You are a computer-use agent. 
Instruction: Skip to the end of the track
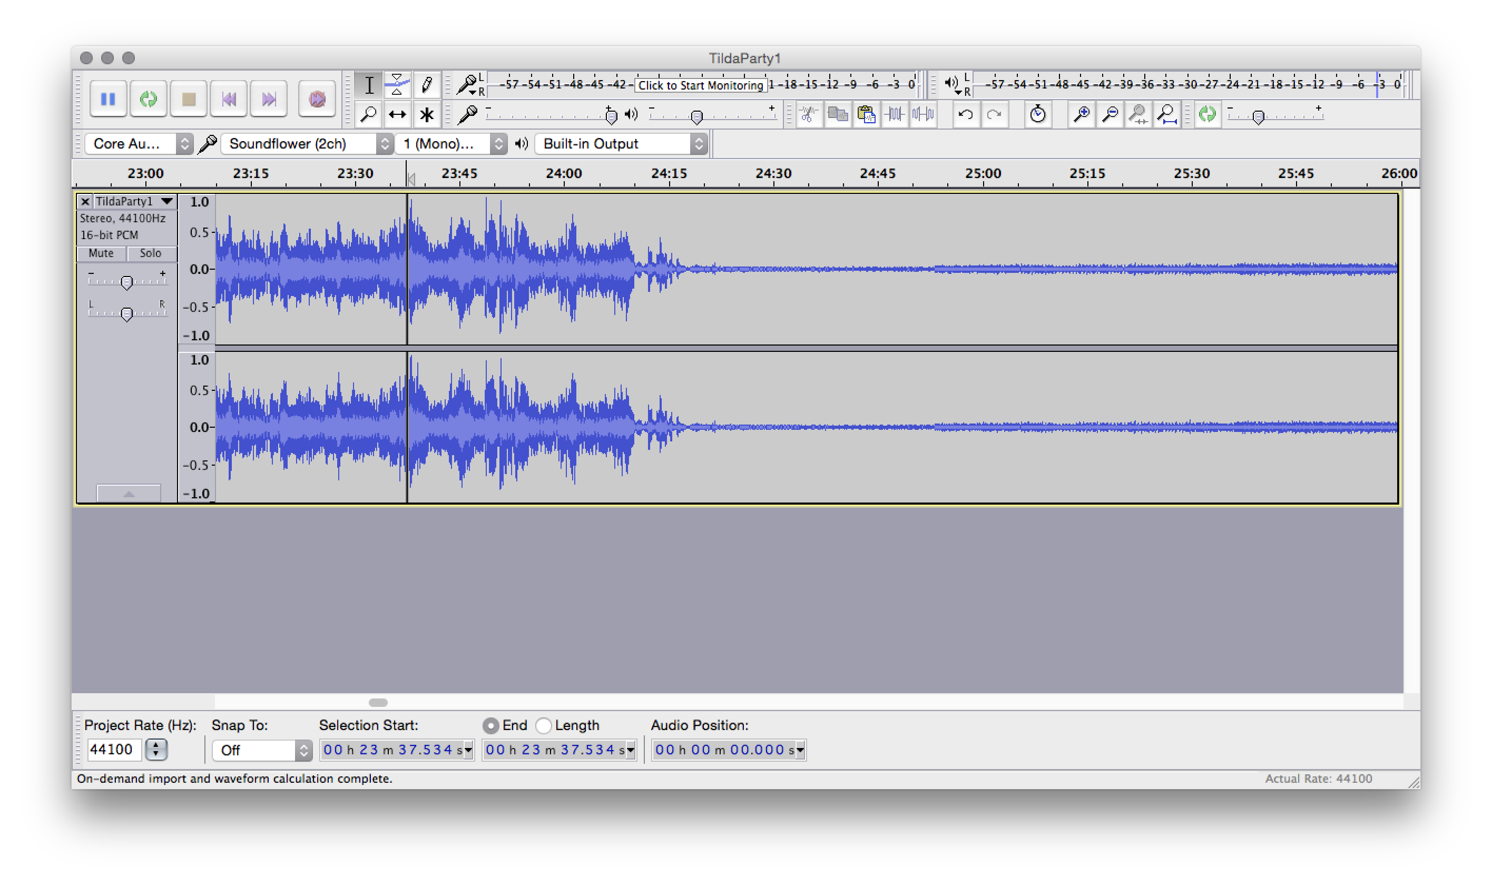point(269,99)
